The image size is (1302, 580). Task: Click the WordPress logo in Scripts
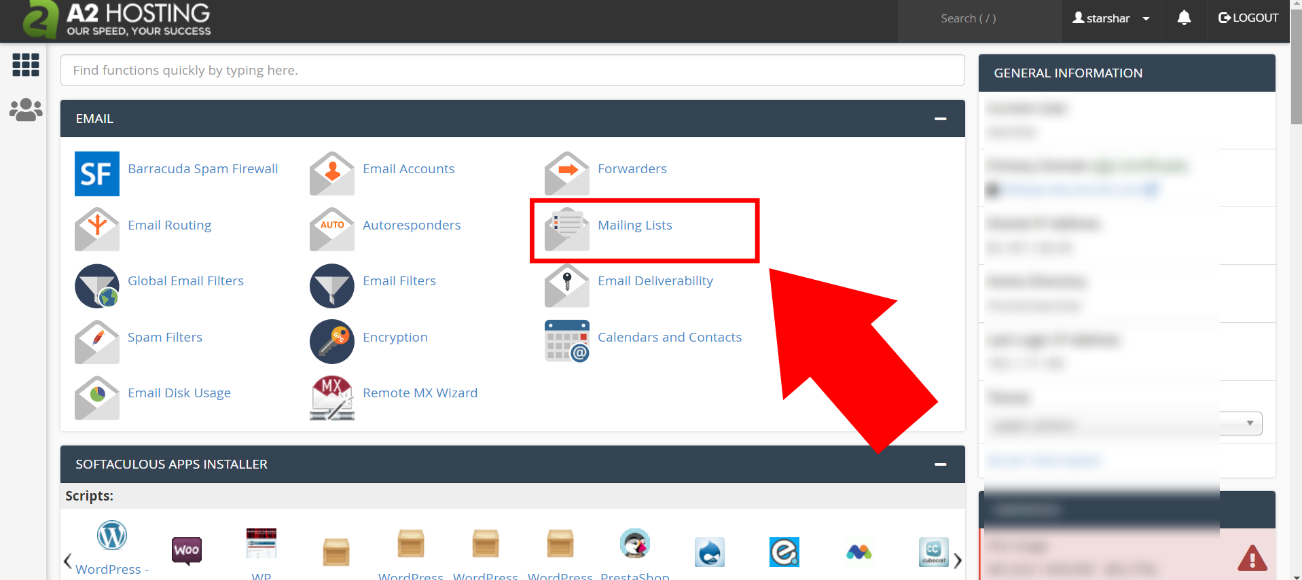pos(112,536)
